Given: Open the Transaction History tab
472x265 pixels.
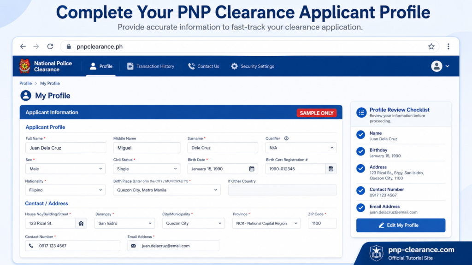Looking at the screenshot, I should coord(151,66).
